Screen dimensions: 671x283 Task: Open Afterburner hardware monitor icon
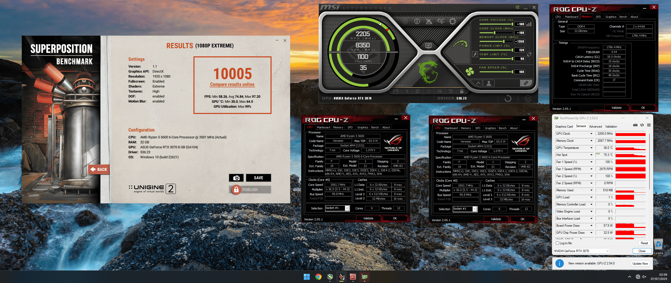pyautogui.click(x=429, y=46)
